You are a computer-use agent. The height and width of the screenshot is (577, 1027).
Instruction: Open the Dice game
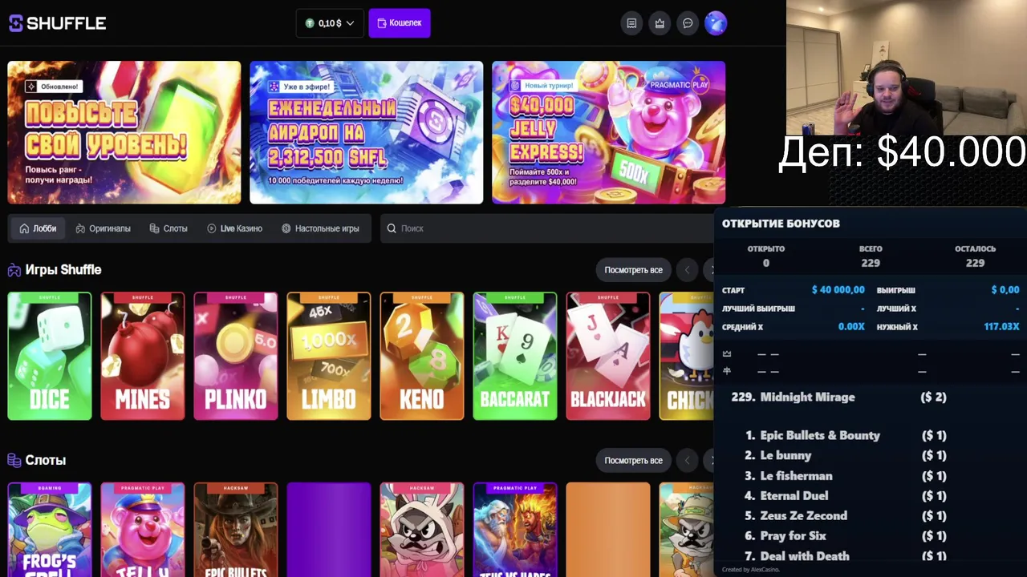(50, 356)
